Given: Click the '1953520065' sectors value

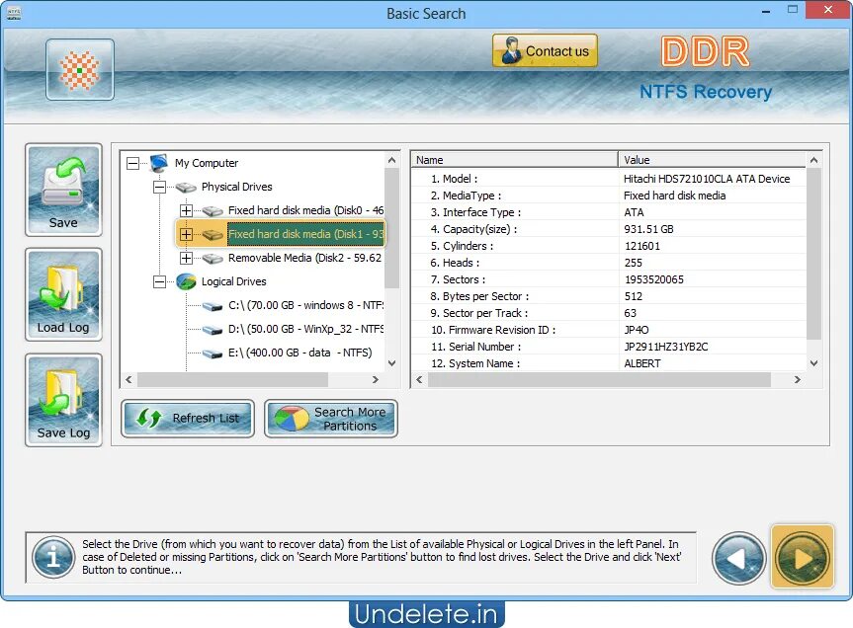Looking at the screenshot, I should 654,279.
